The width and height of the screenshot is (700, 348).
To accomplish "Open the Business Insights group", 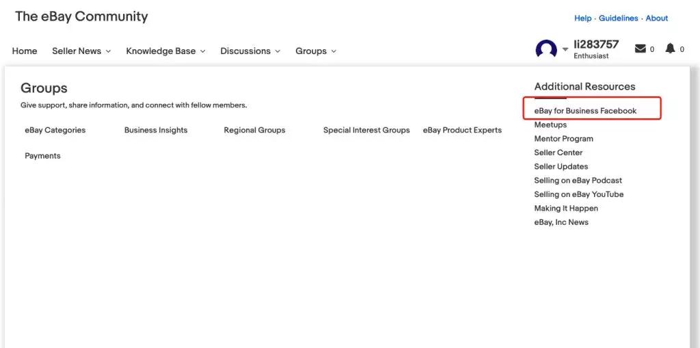I will point(156,130).
